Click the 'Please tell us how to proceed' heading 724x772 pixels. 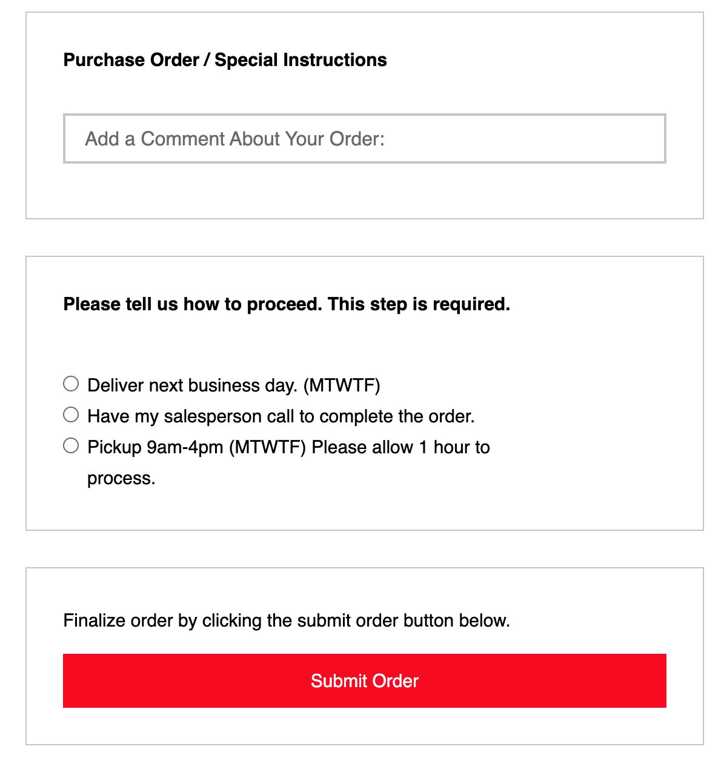coord(193,304)
